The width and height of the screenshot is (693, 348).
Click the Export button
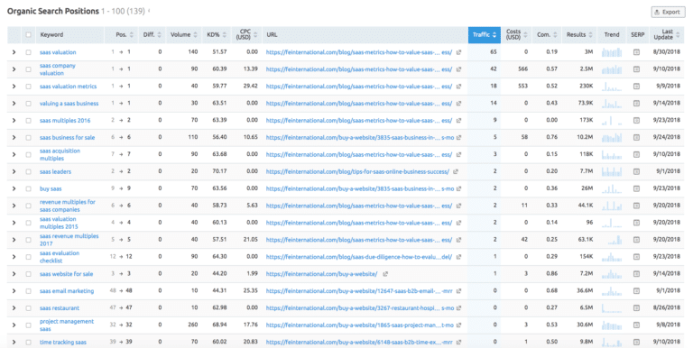[668, 12]
